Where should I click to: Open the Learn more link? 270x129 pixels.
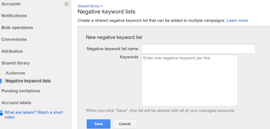[237, 21]
